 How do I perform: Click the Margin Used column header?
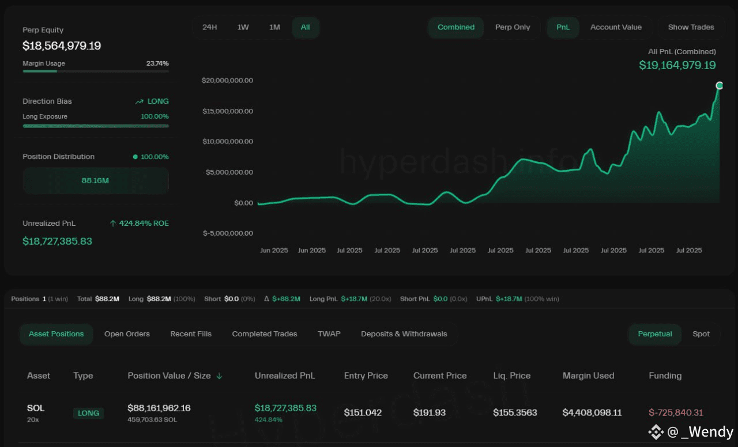pyautogui.click(x=589, y=376)
